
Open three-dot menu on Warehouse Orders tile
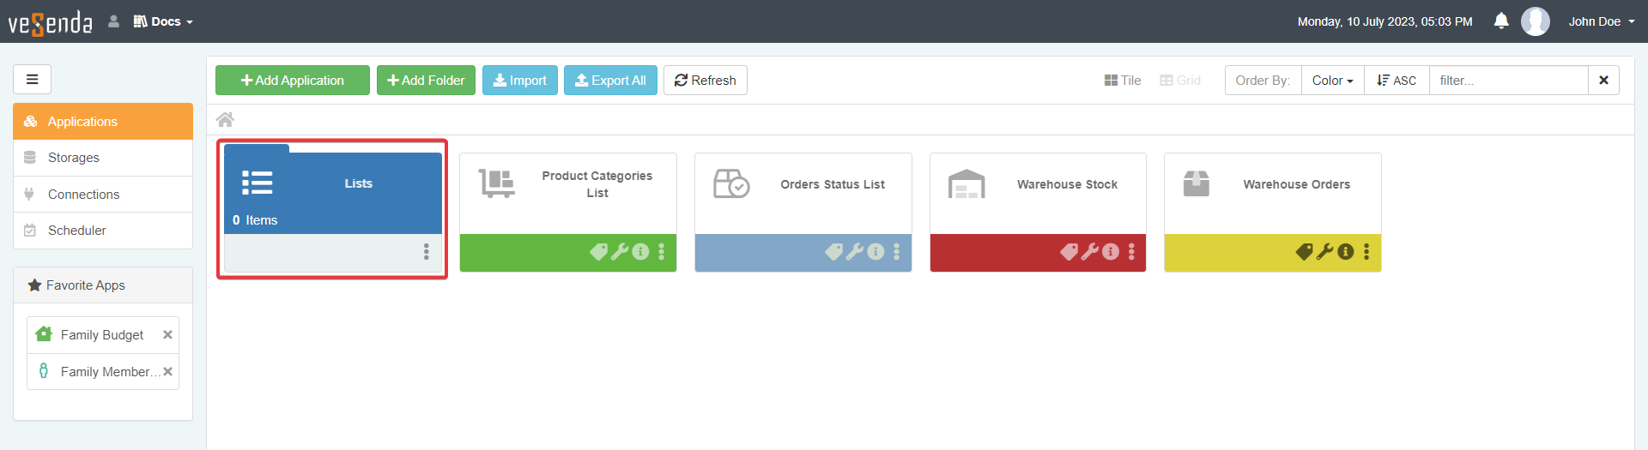pos(1366,252)
